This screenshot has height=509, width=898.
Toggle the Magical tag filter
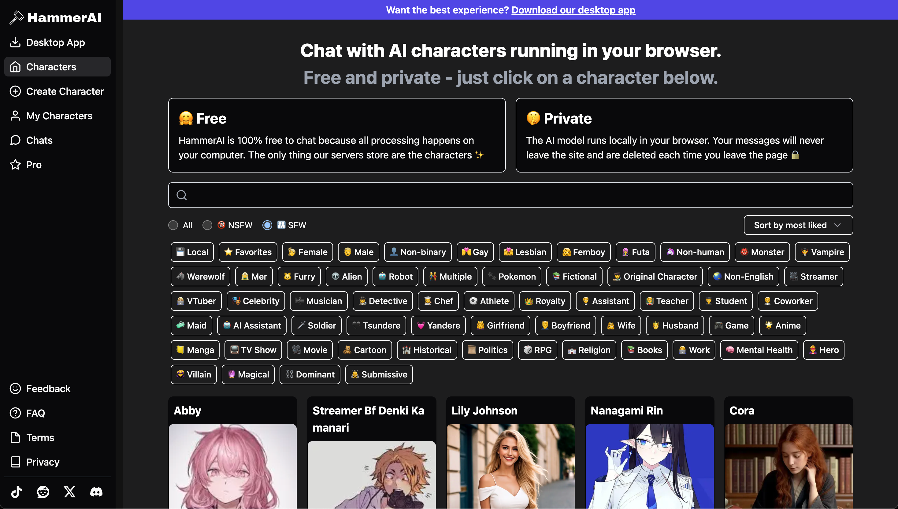pos(248,374)
